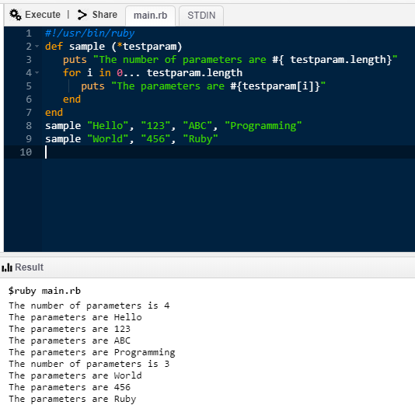Viewport: 415px width, 412px height.
Task: Click output 'The parameters are World'
Action: (75, 375)
